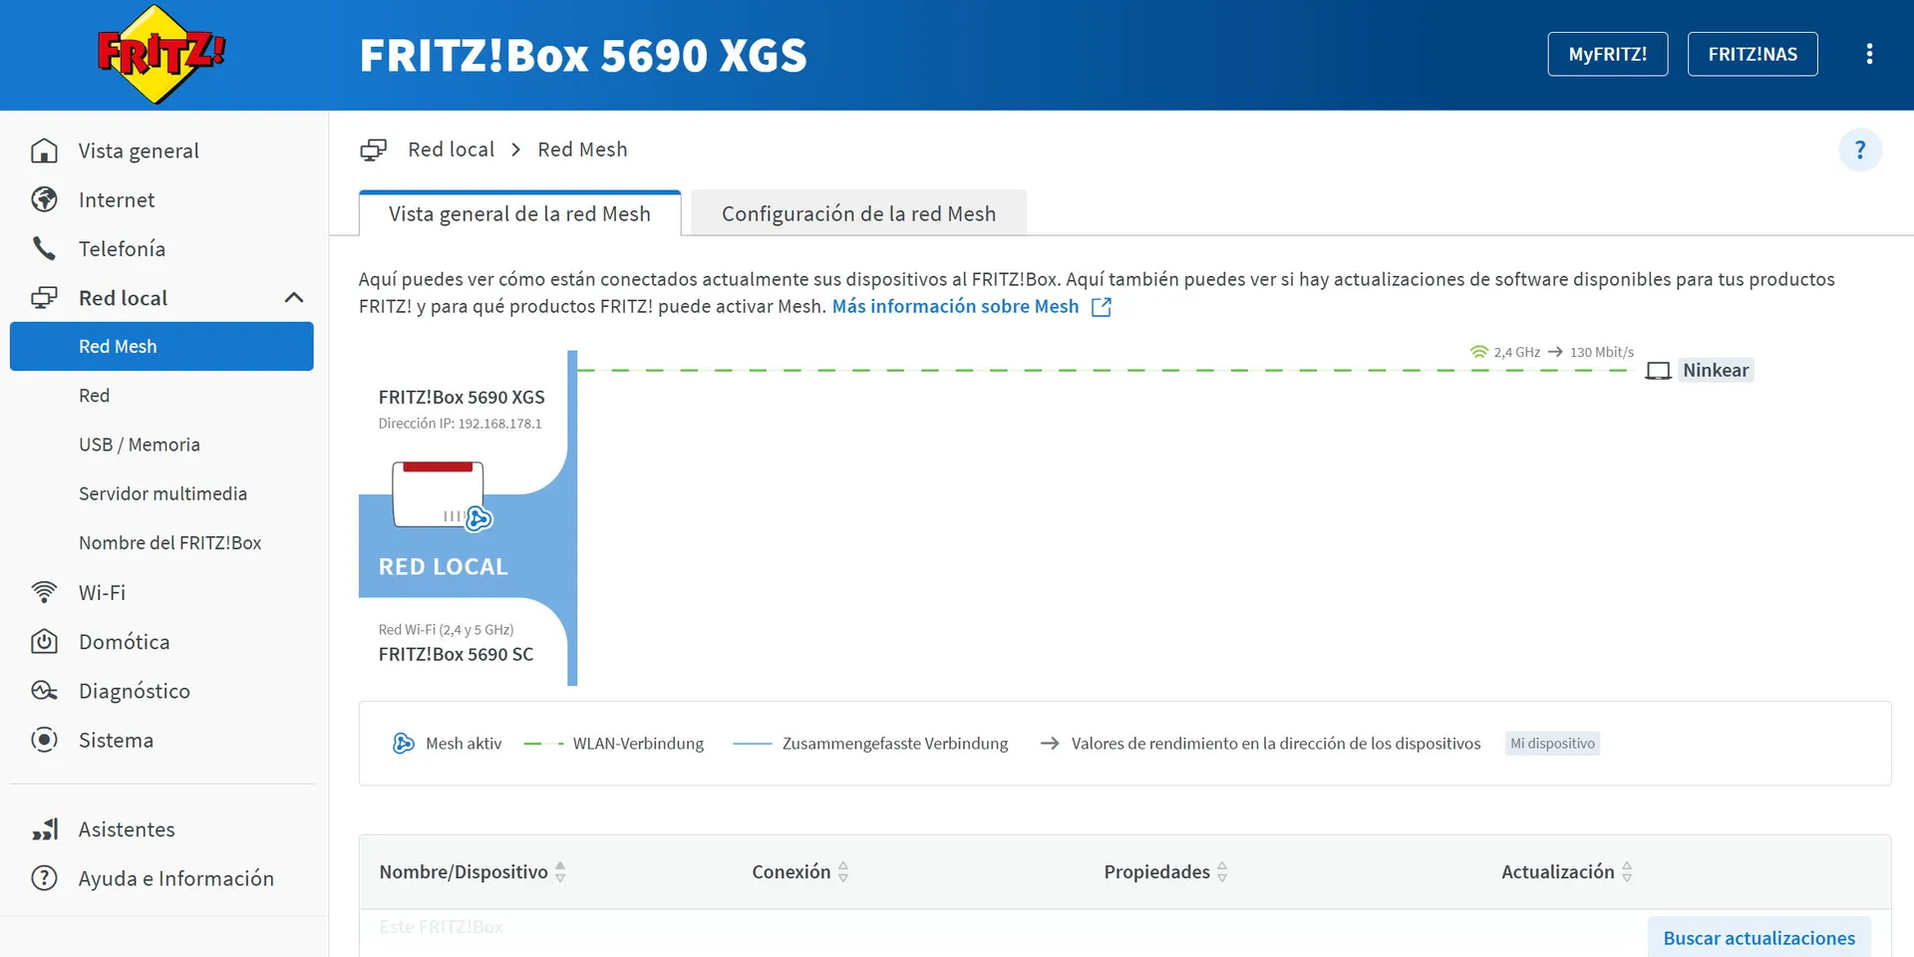Select the Ninkear device in mesh view
Image resolution: width=1914 pixels, height=957 pixels.
pyautogui.click(x=1715, y=371)
